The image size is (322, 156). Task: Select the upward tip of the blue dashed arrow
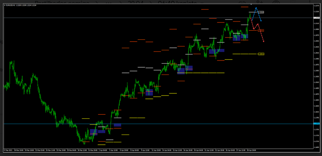tap(256, 8)
